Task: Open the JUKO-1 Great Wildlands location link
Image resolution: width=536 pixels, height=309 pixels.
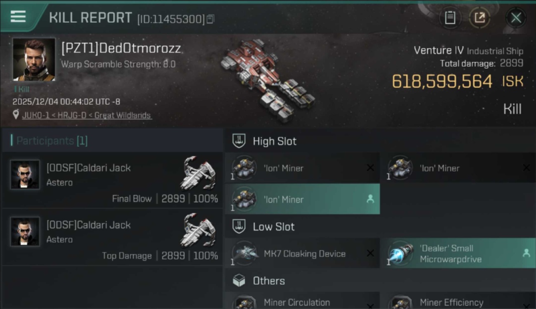Action: click(x=87, y=115)
